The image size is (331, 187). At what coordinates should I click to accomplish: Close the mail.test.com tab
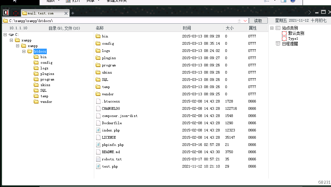coord(66,13)
